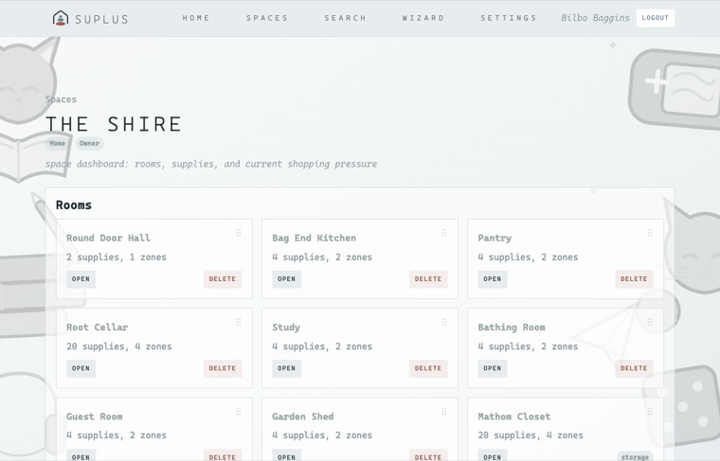Image resolution: width=720 pixels, height=461 pixels.
Task: Delete the Bathing Room
Action: coord(634,368)
